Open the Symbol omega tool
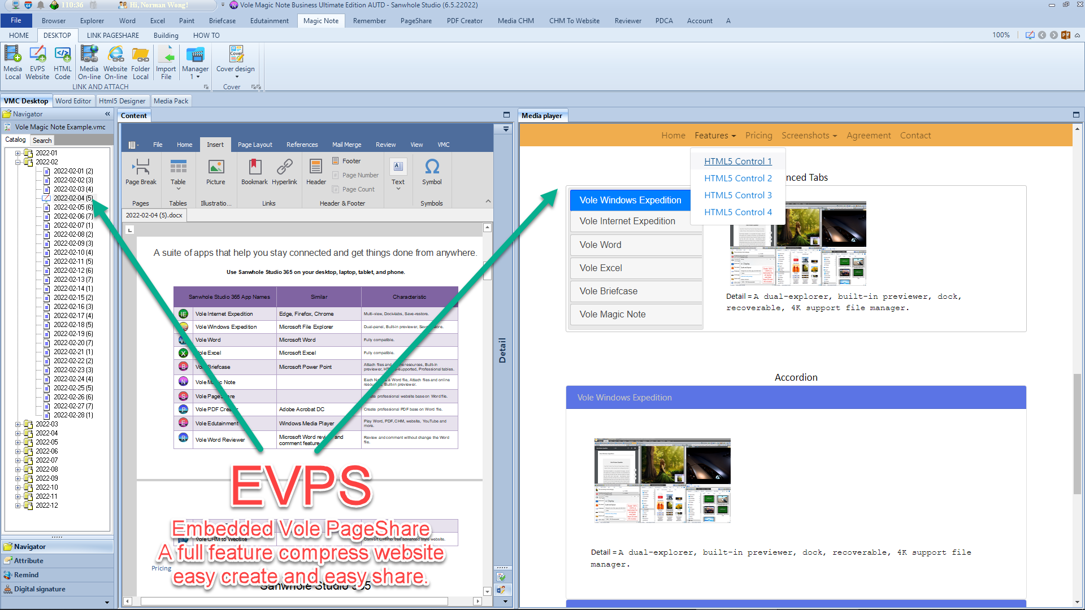The image size is (1085, 610). [432, 172]
